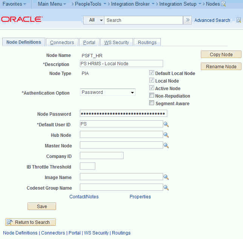243x239 pixels.
Task: Click the Hub Node lookup magnifier
Action: coord(166,135)
